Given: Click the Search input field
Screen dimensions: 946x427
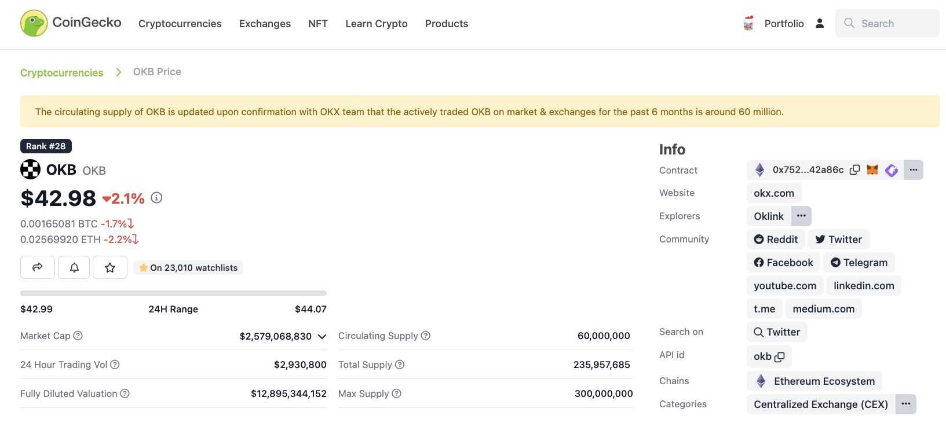Looking at the screenshot, I should 887,23.
